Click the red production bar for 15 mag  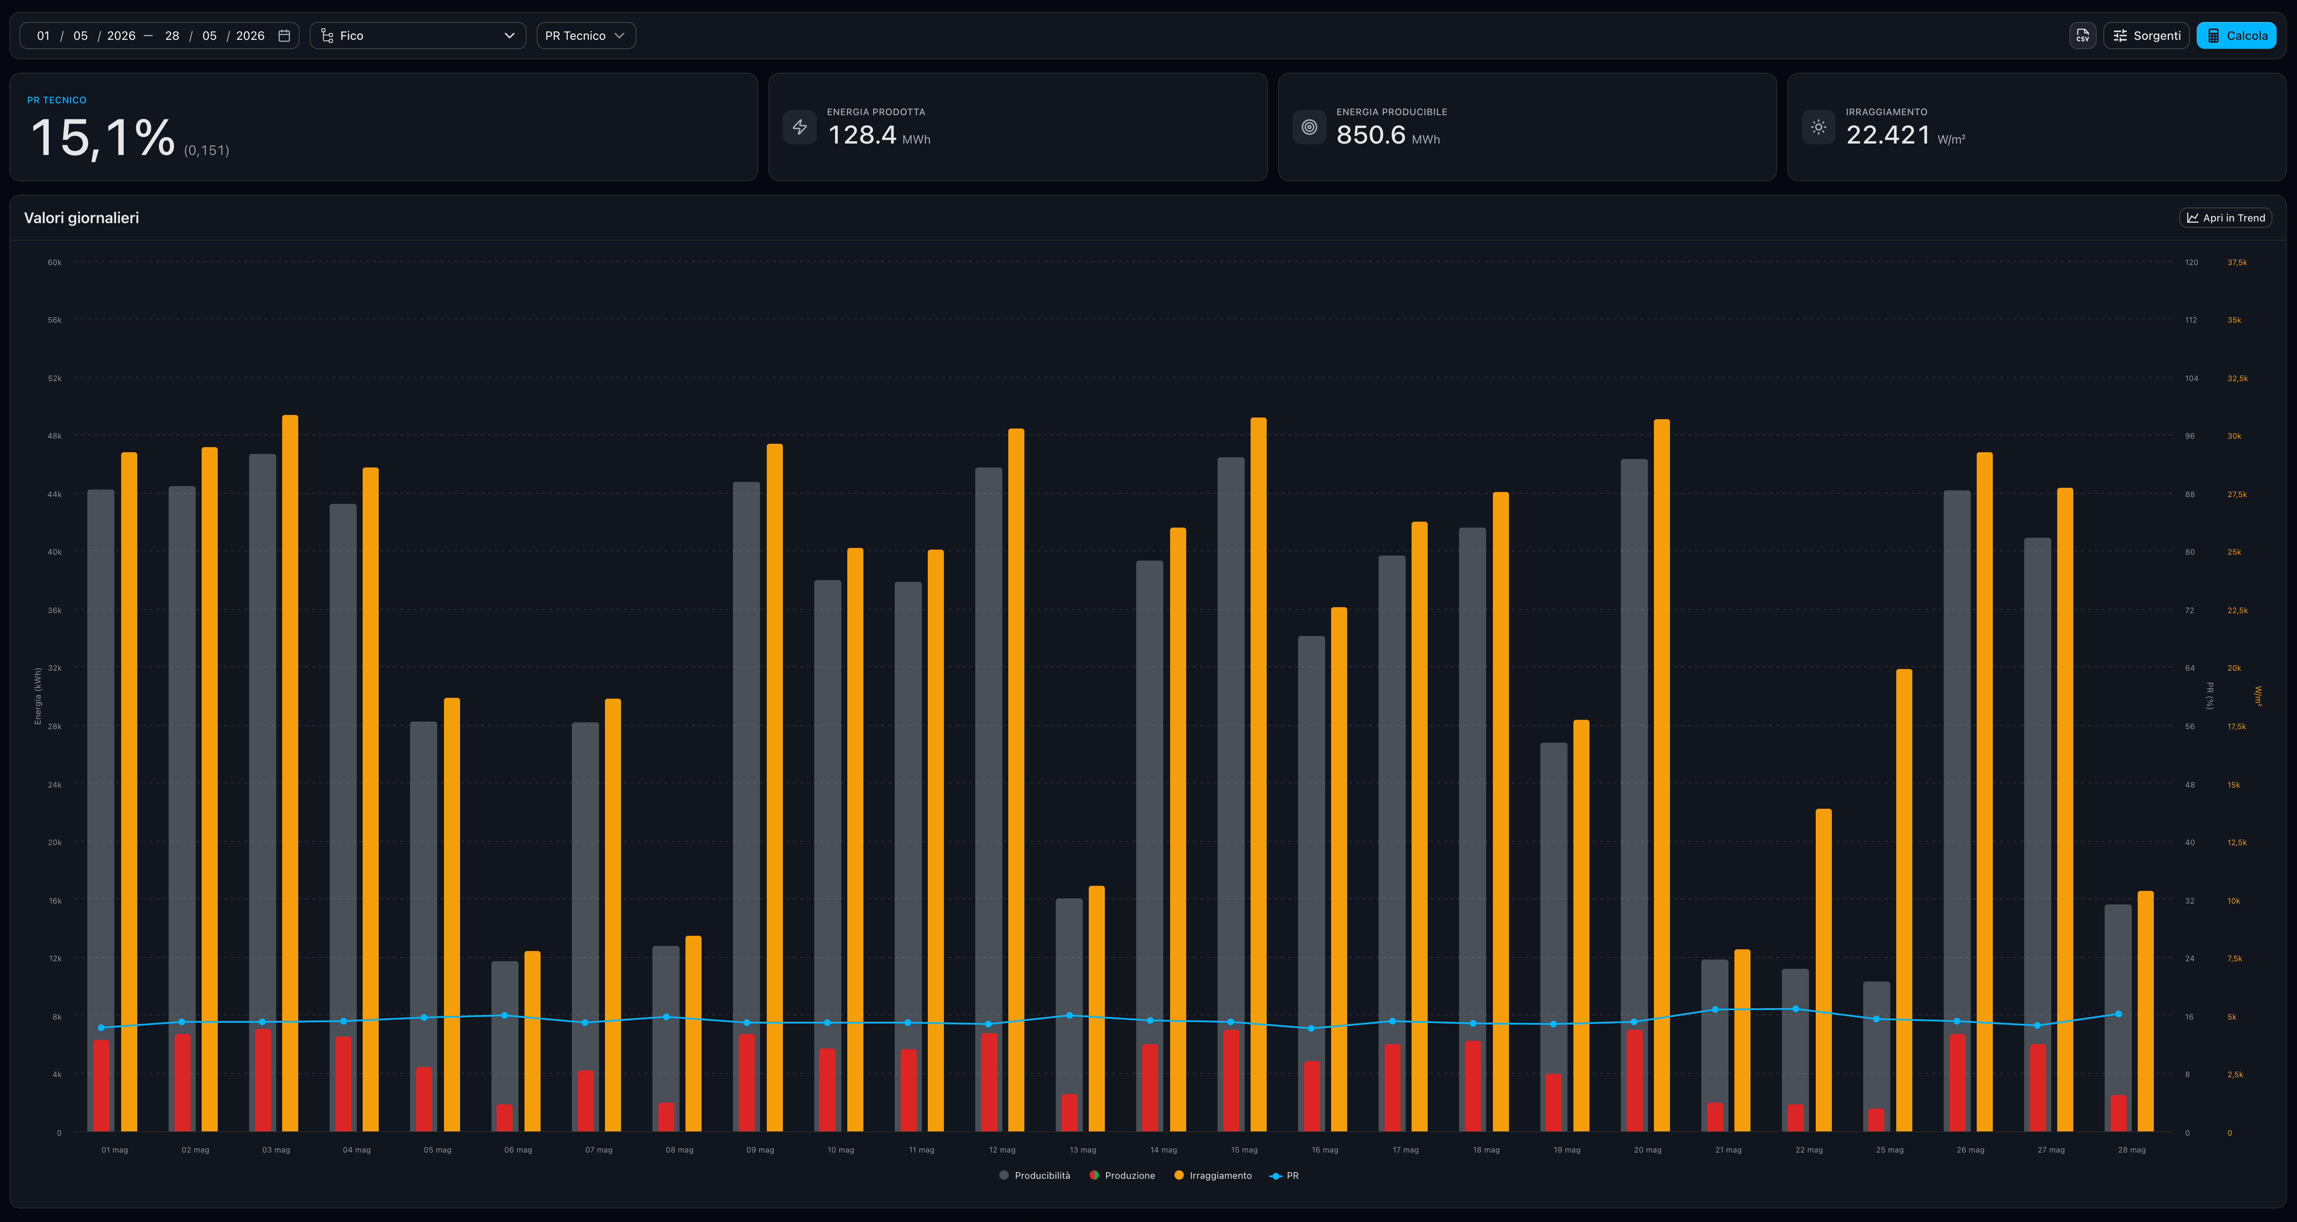[1232, 1081]
